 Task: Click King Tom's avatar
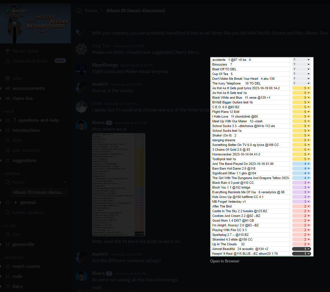81,49
